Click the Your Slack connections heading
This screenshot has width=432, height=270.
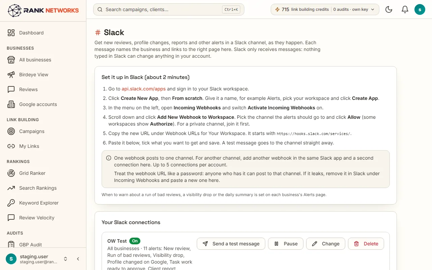point(131,222)
